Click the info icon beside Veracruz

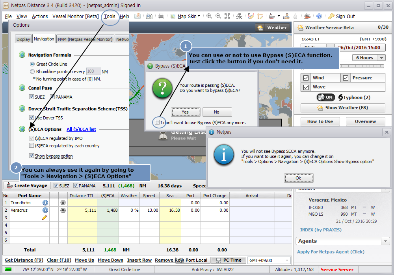point(45,210)
